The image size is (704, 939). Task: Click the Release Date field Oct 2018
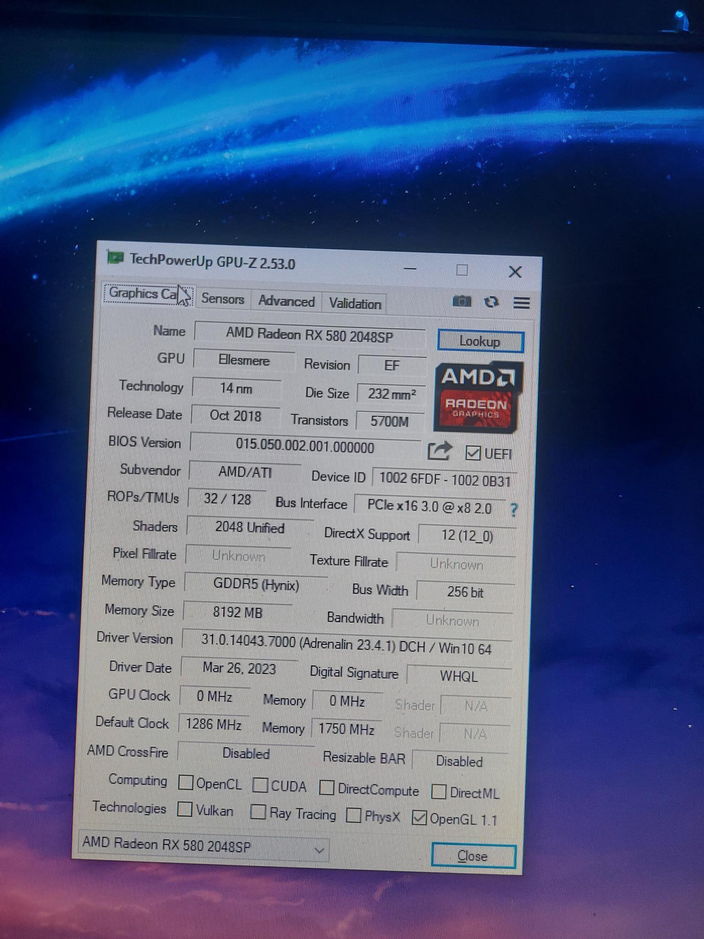pos(235,416)
